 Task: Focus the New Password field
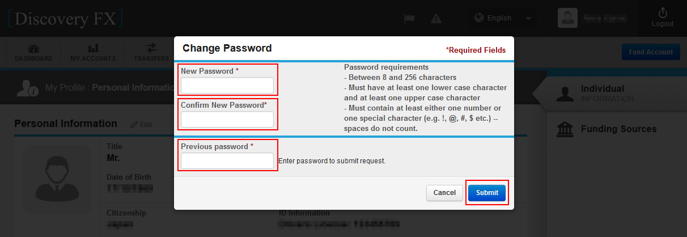[x=227, y=86]
